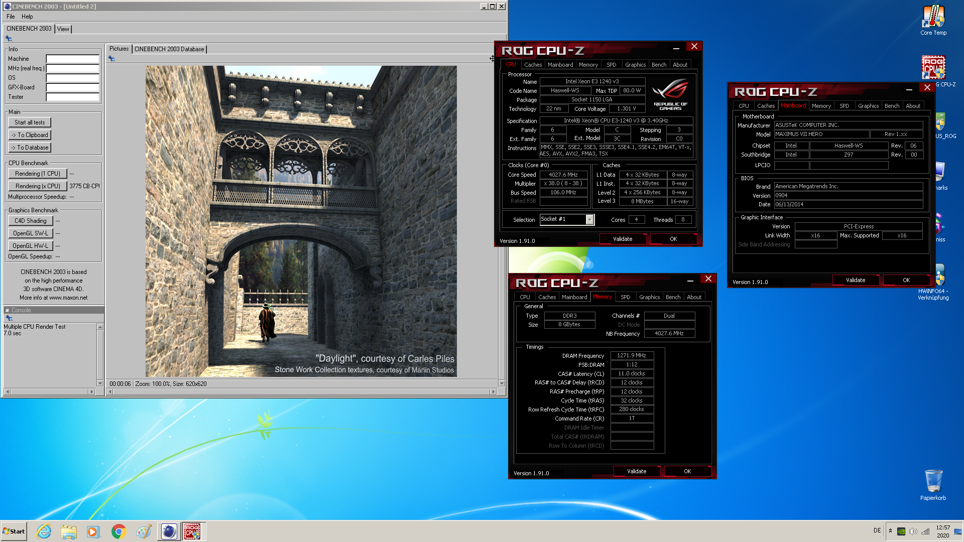Click the picture pane vertical scrollbar down arrow
The image size is (964, 542).
click(x=501, y=383)
